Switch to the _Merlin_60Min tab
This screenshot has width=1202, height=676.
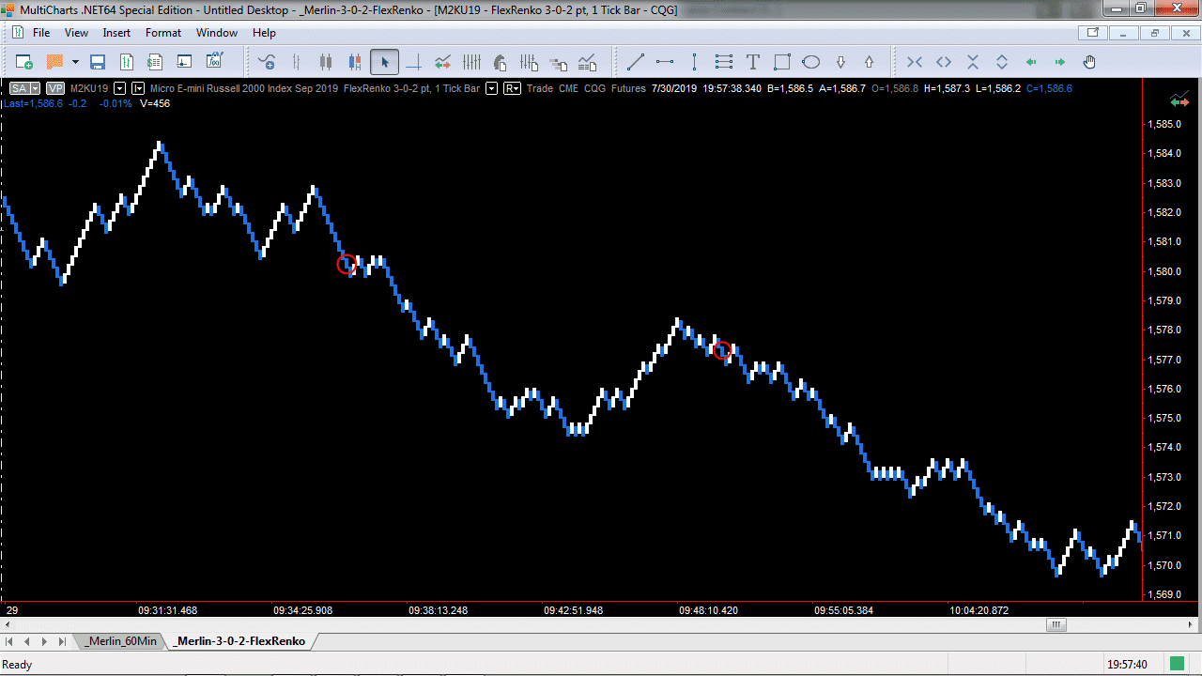120,641
